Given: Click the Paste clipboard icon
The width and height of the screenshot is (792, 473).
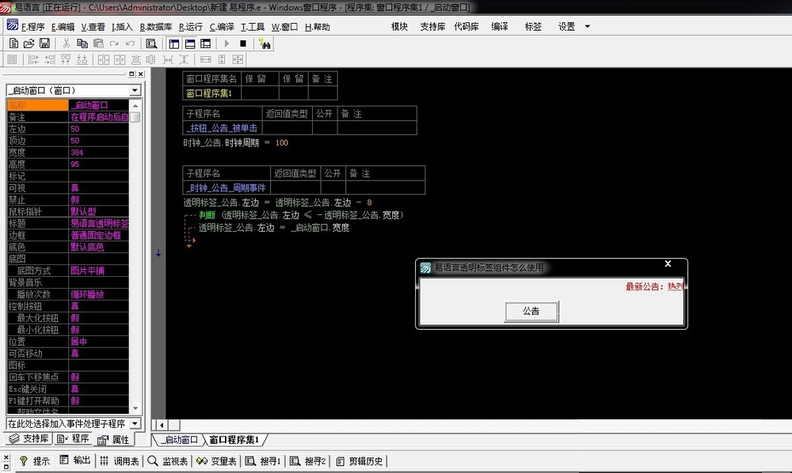Looking at the screenshot, I should [x=98, y=44].
